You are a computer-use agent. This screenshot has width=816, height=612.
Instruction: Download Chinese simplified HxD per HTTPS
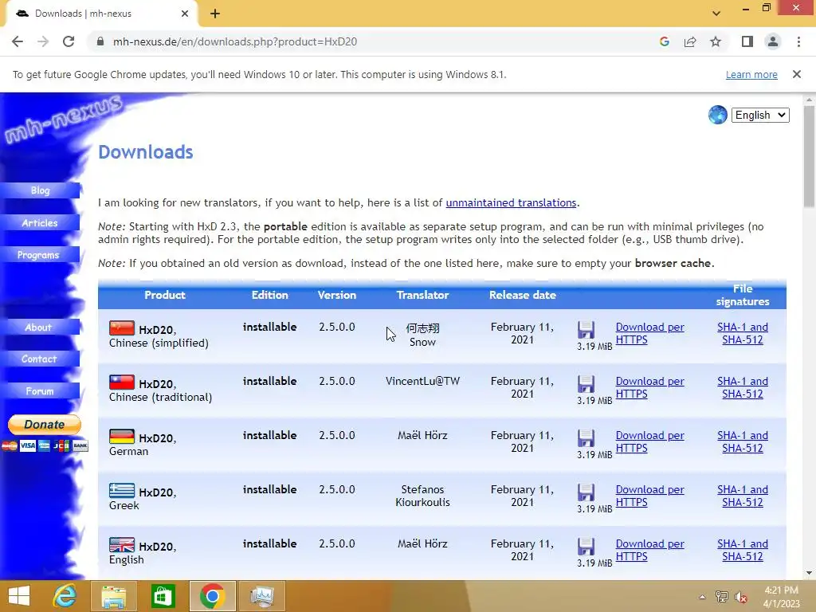click(649, 333)
